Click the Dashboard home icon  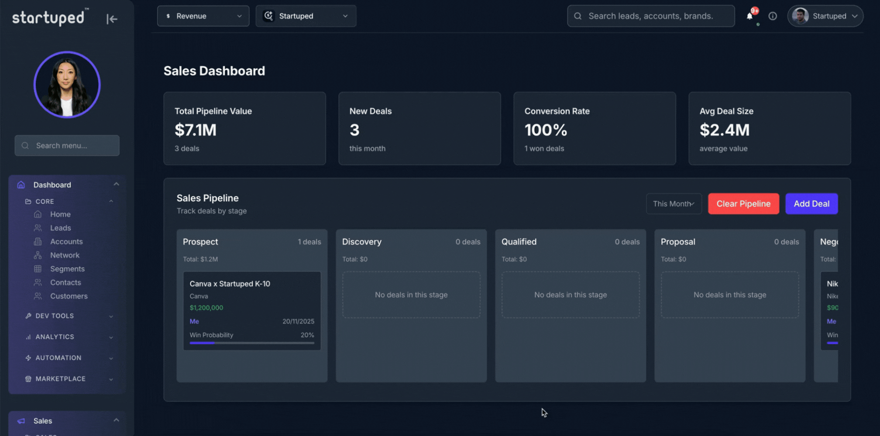tap(21, 185)
